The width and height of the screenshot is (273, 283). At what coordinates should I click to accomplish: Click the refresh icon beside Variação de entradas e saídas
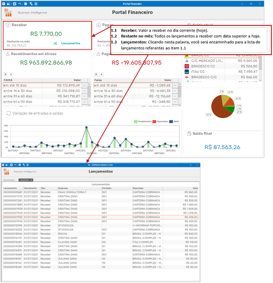coord(9,113)
